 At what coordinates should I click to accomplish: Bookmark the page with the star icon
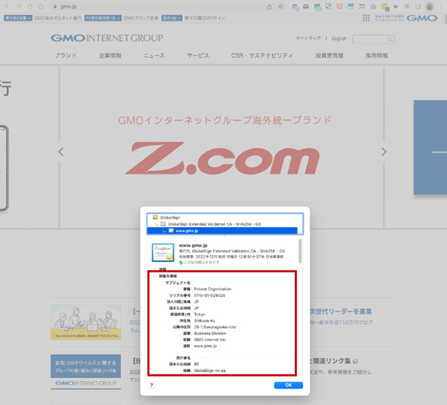(281, 6)
